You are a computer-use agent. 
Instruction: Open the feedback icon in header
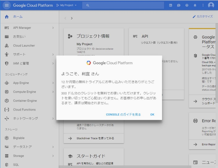coord(179,5)
